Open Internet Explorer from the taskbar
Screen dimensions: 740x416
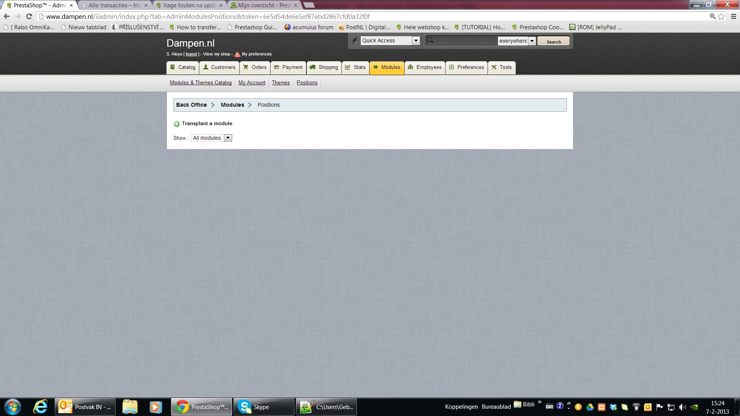click(40, 407)
